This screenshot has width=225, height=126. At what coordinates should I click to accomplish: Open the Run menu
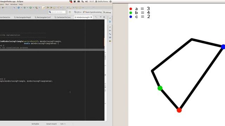7,5
